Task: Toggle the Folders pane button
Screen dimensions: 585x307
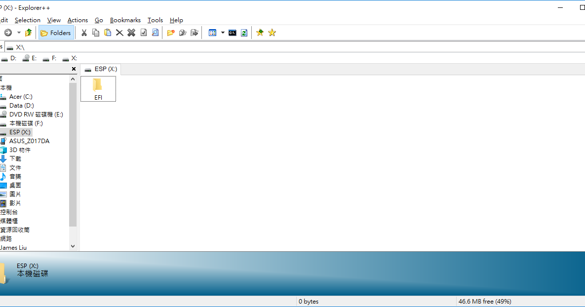Action: pos(56,33)
